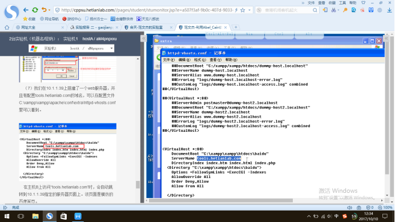
Task: Click the orange undo closed tab icon
Action: 44,10
